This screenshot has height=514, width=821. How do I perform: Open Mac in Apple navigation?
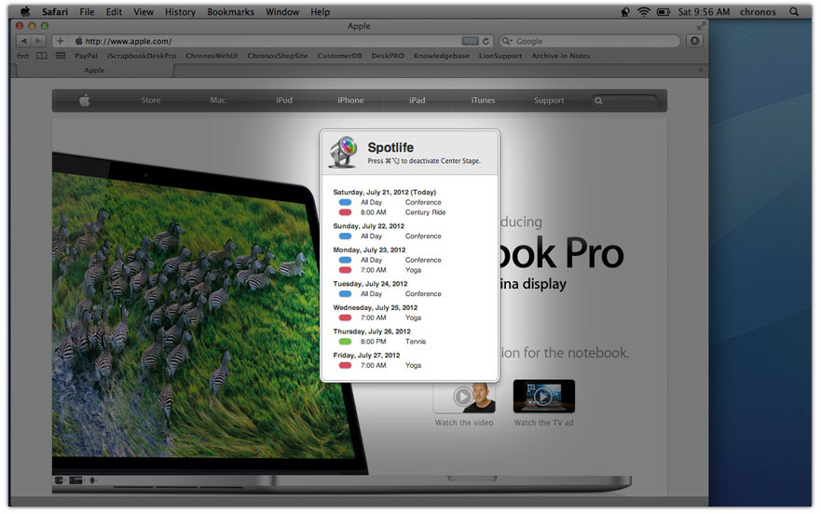[x=217, y=100]
